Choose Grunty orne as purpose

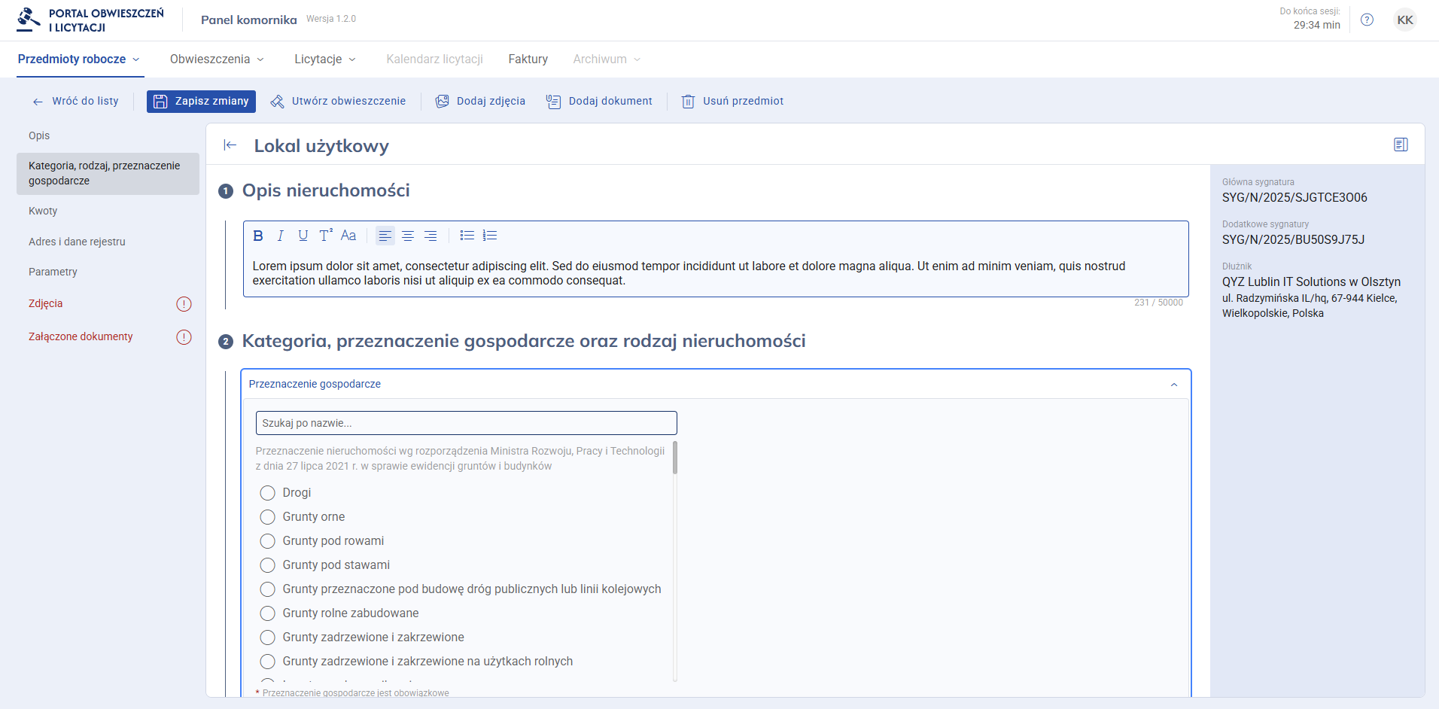coord(267,517)
